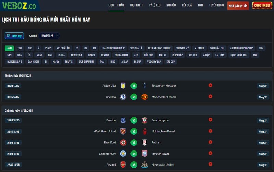Click the Newcastle United crest
274x172 pixels.
pos(145,165)
